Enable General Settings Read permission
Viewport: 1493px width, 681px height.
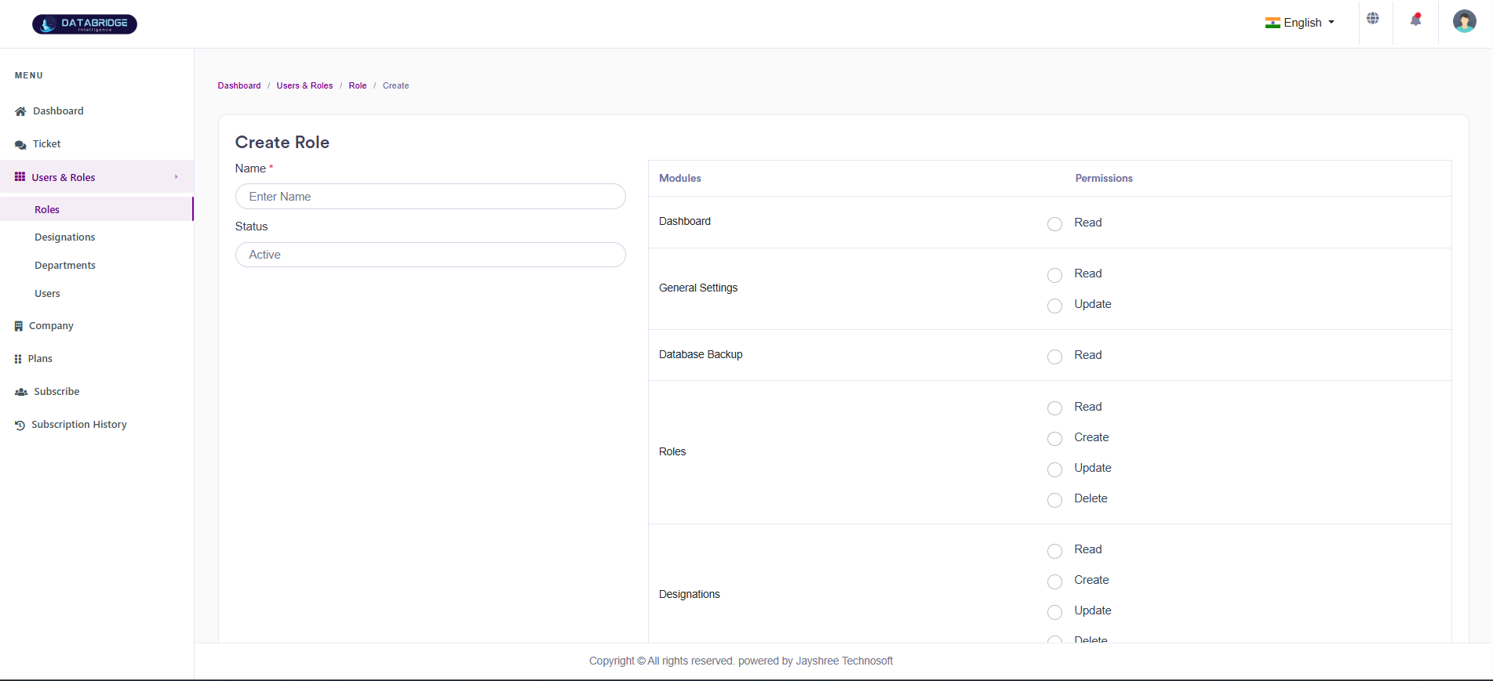coord(1055,275)
